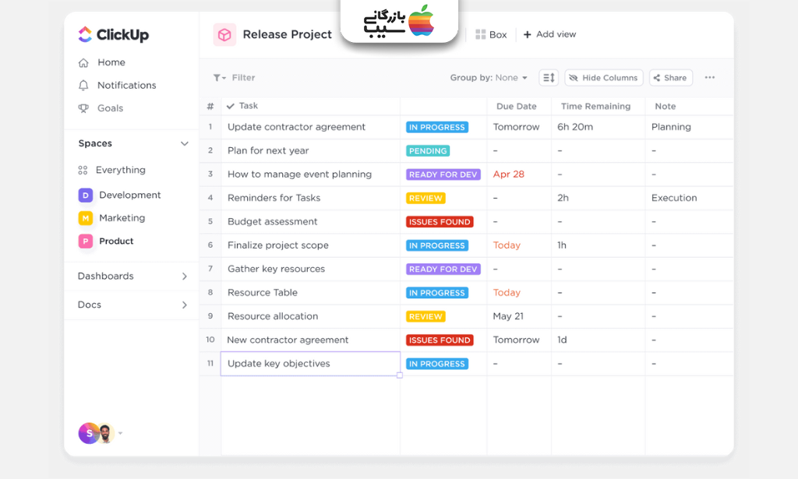
Task: Click the Notifications bell icon
Action: [83, 85]
